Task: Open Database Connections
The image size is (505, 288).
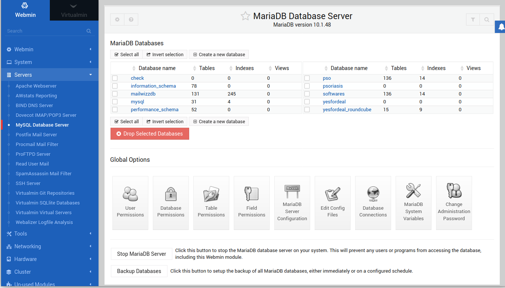Action: point(373,203)
